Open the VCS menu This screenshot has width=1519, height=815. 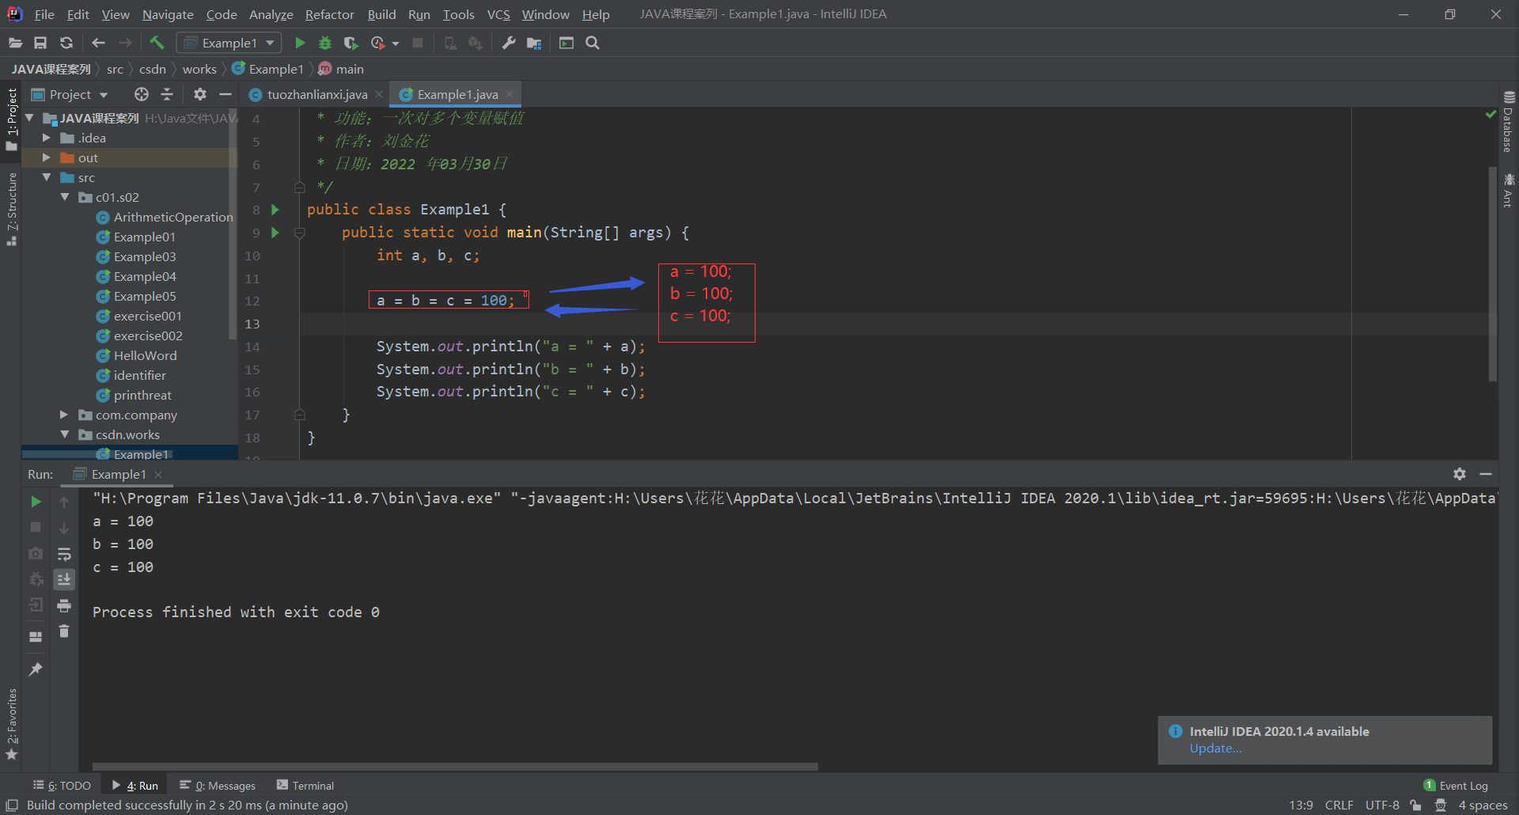[498, 14]
